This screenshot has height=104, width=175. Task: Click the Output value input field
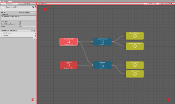pyautogui.click(x=28, y=26)
